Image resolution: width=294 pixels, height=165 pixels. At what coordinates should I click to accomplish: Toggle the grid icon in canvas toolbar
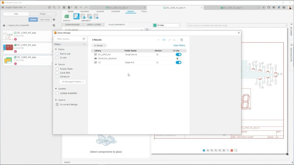coord(224,150)
